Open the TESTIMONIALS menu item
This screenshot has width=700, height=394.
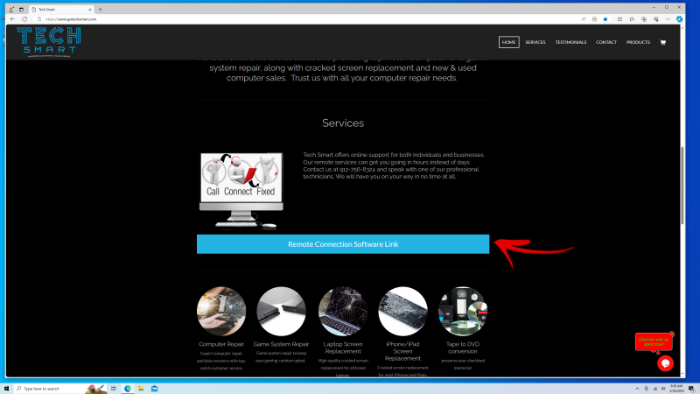pyautogui.click(x=570, y=42)
